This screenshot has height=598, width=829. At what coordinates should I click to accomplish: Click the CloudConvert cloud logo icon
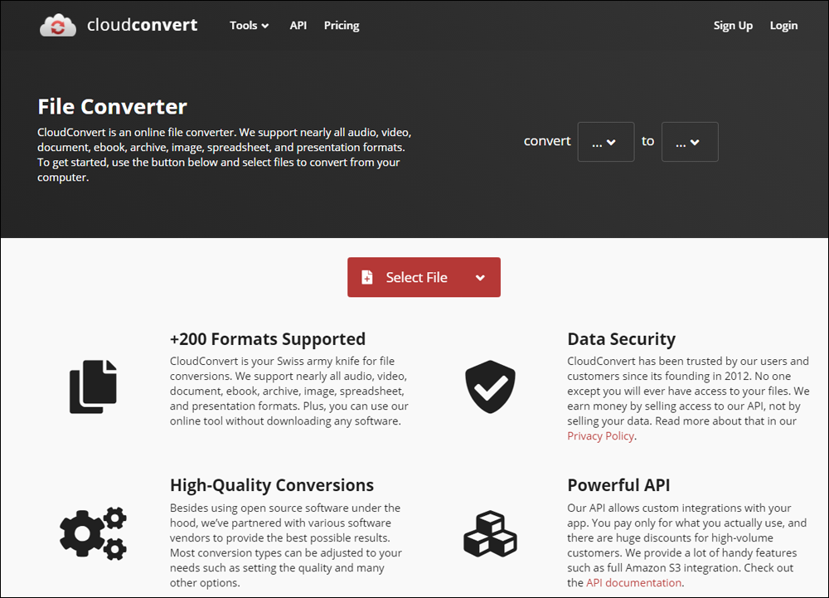coord(58,26)
